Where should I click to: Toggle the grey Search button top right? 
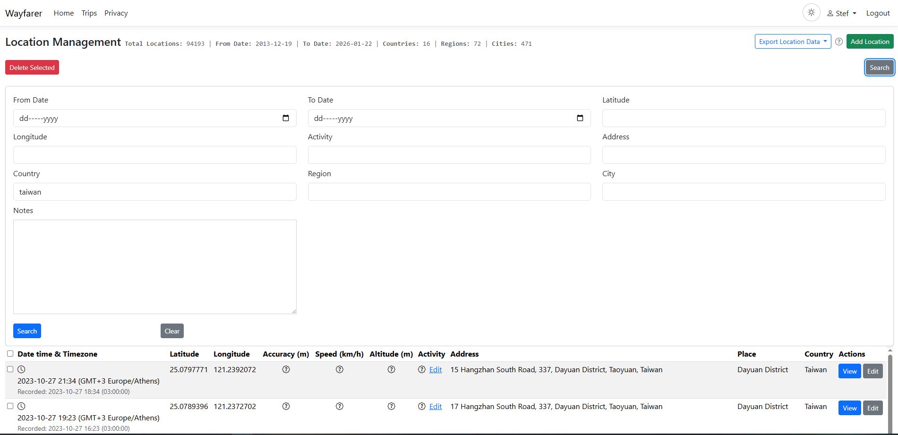click(879, 68)
